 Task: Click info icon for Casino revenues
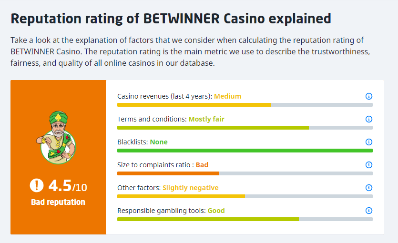(x=368, y=96)
